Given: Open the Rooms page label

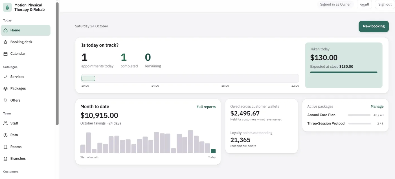Looking at the screenshot, I should pos(16,147).
